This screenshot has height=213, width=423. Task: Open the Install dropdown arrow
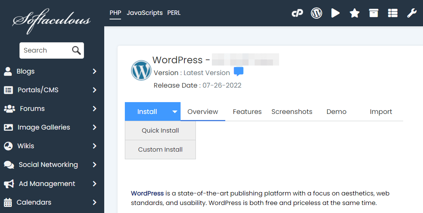[x=174, y=112]
